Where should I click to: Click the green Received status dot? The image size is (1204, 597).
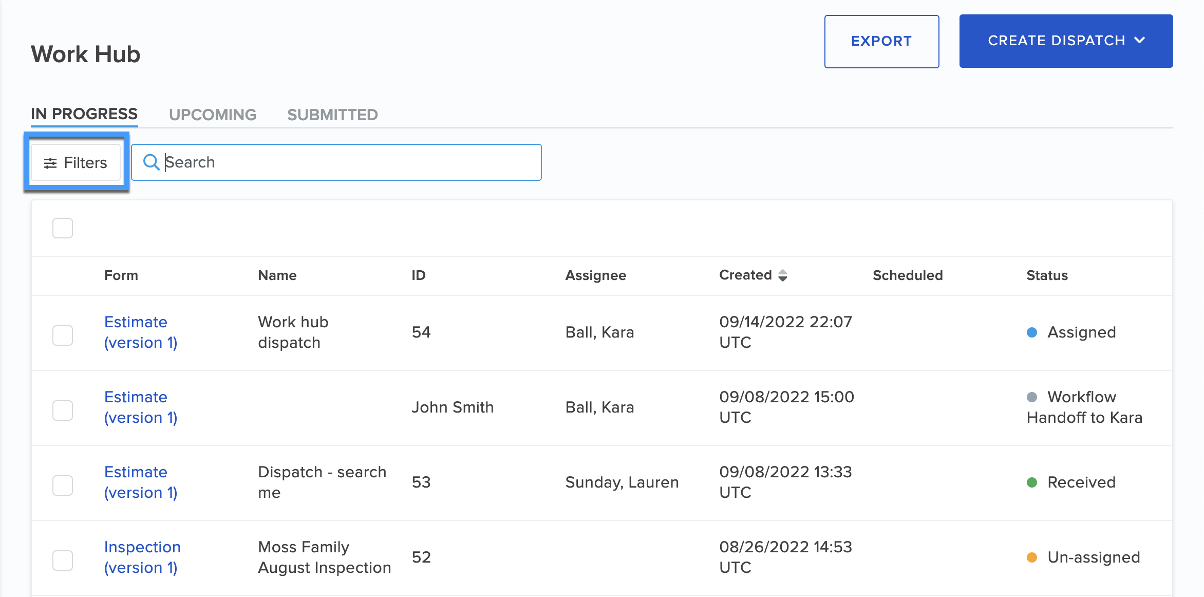point(1031,482)
